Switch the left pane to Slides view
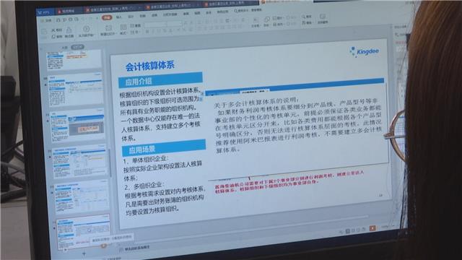This screenshot has width=462, height=260. pos(77,47)
